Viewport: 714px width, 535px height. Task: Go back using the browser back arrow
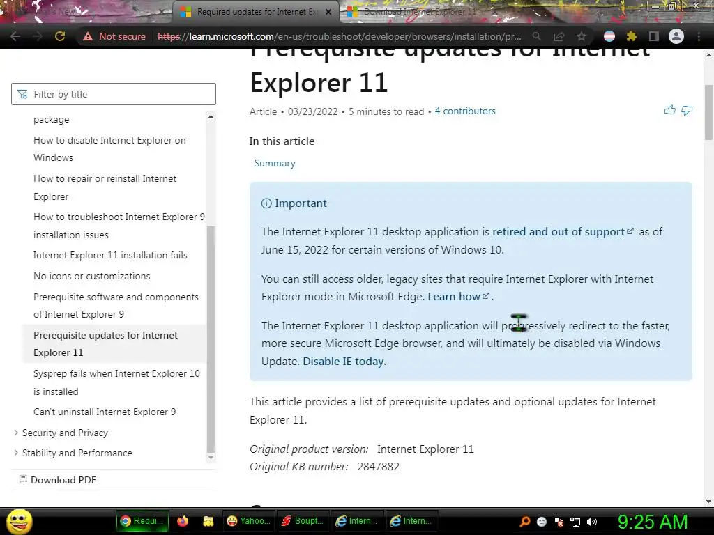tap(15, 36)
